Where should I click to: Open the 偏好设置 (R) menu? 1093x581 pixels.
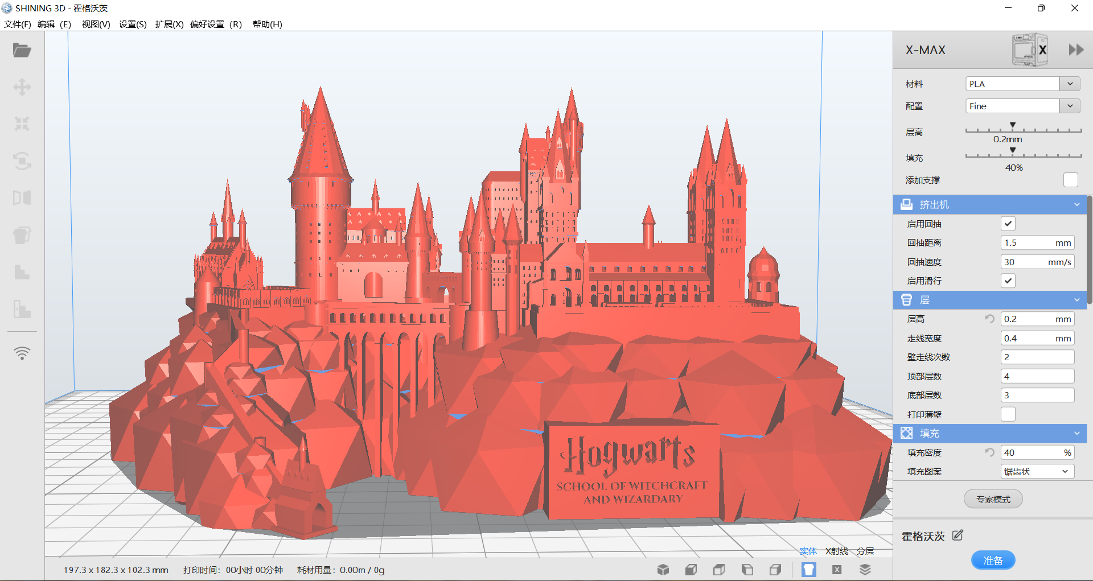tap(216, 24)
